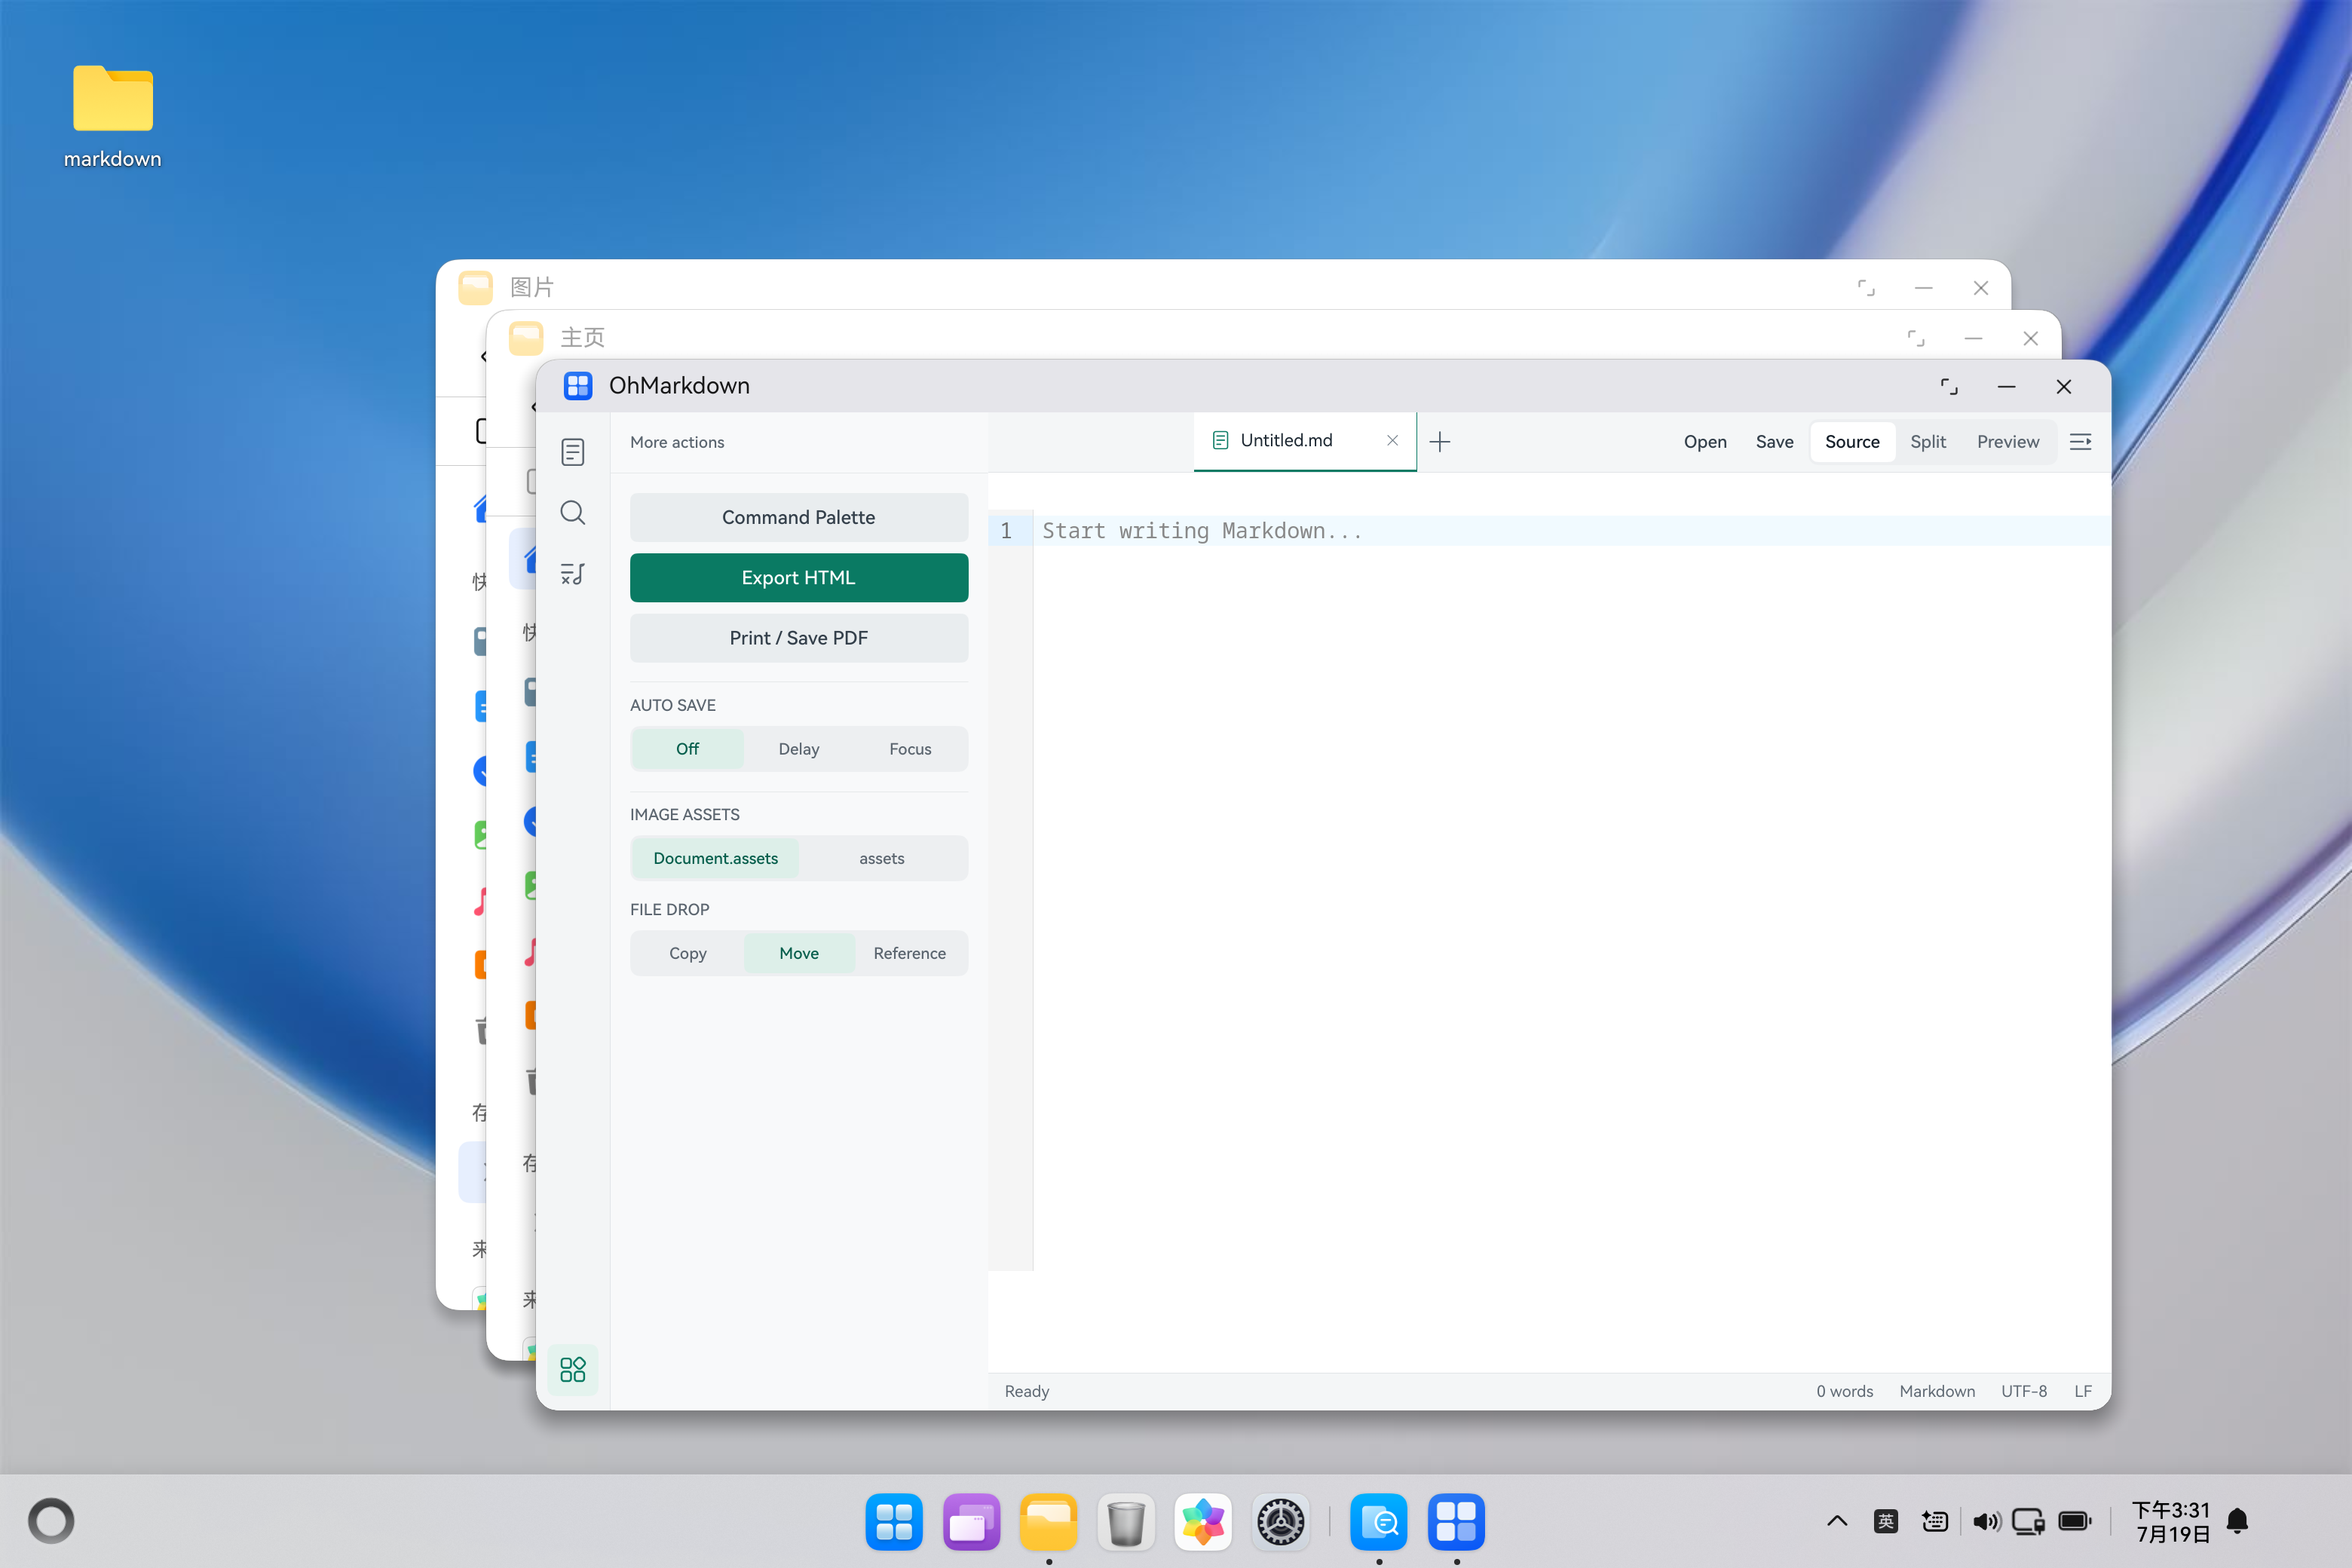
Task: Click into the Markdown editor line 1
Action: (x=1570, y=531)
